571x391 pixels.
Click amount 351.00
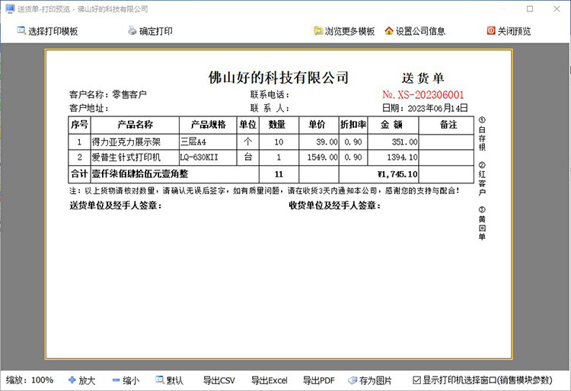click(404, 141)
